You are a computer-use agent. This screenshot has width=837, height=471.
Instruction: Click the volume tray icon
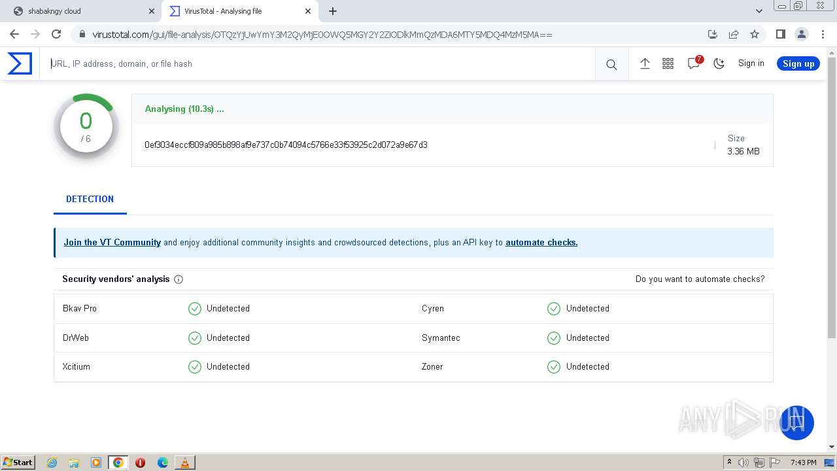click(743, 462)
